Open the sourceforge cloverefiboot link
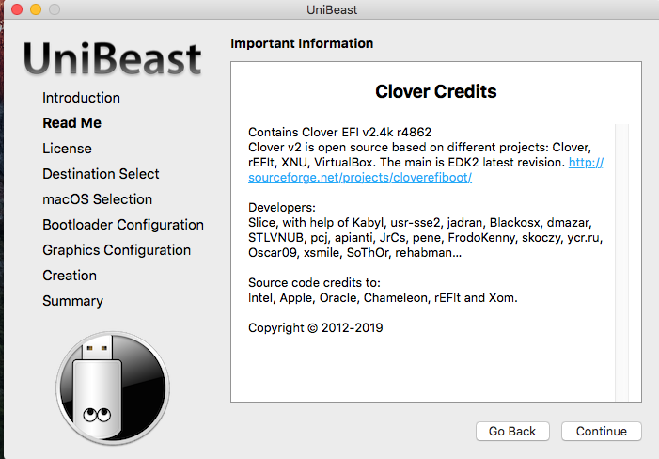659x459 pixels. pos(426,170)
